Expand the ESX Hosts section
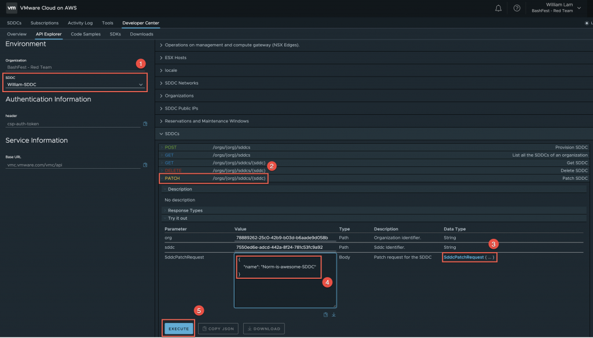593x338 pixels. click(175, 57)
